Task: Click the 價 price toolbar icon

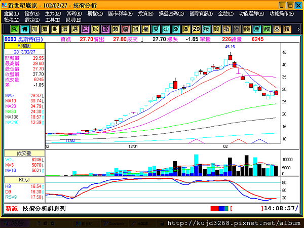Action: point(65,29)
